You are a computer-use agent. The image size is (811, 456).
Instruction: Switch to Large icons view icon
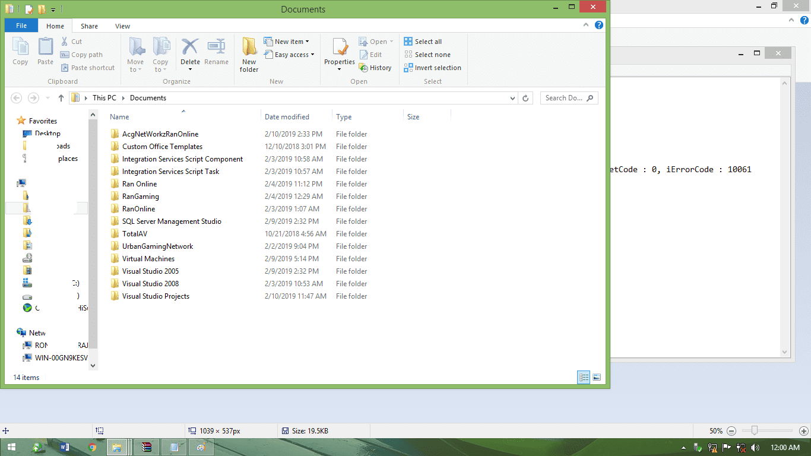click(x=597, y=377)
